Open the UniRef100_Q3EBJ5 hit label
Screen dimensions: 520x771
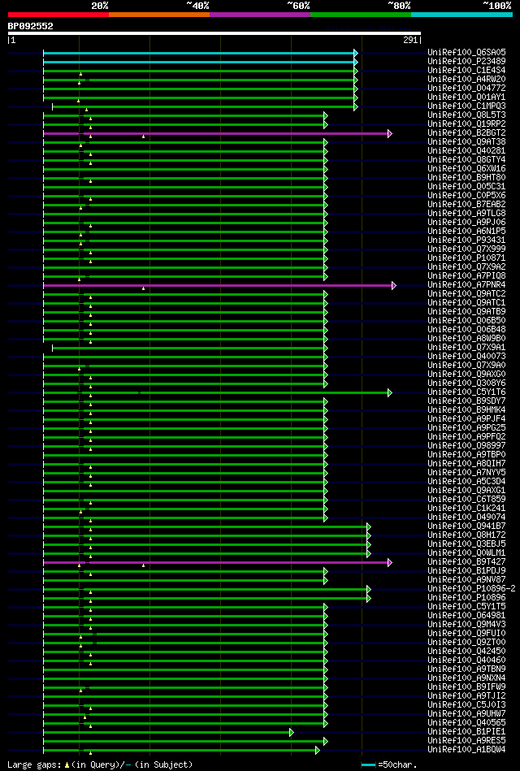(x=466, y=544)
